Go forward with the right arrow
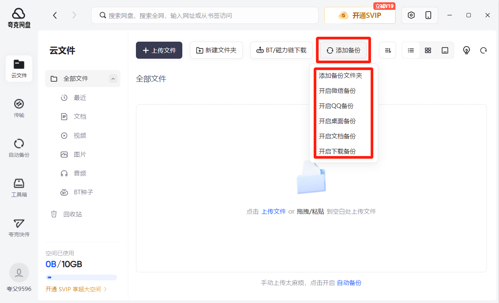The height and width of the screenshot is (303, 499). tap(74, 15)
